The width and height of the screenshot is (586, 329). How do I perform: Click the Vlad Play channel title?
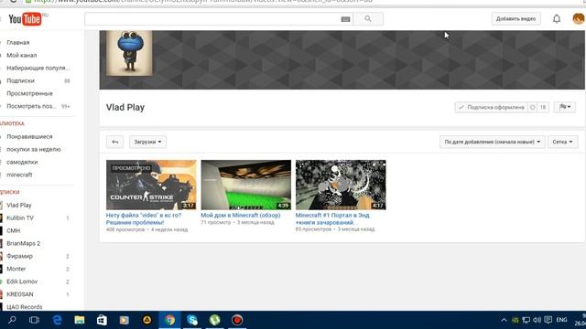(125, 108)
